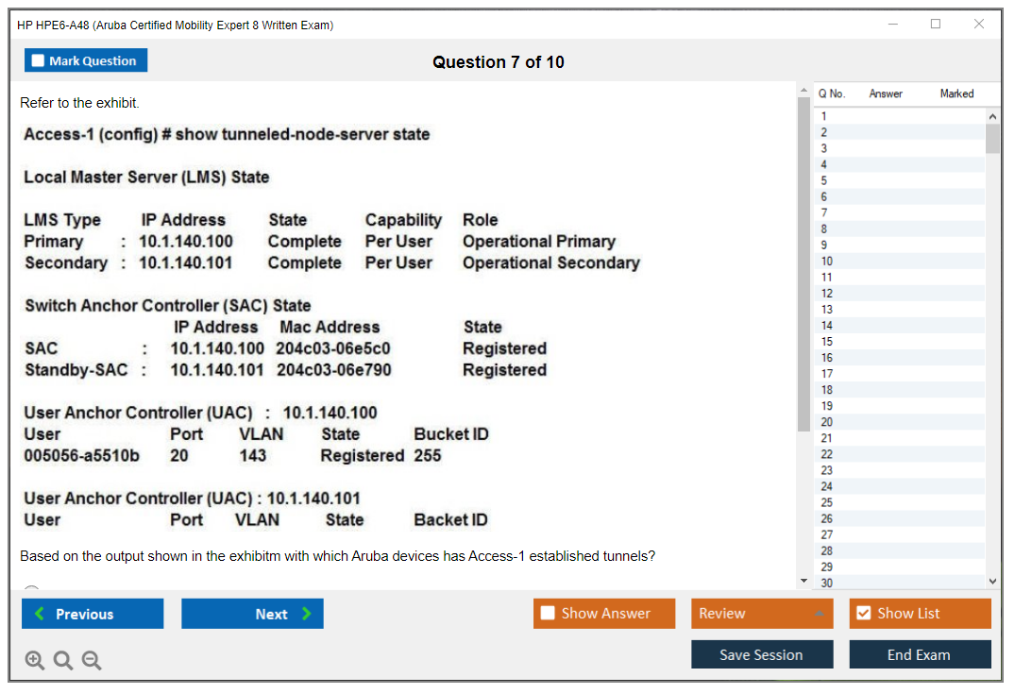Viewport: 1015px width, 694px height.
Task: Click the Marked column header
Action: click(x=956, y=93)
